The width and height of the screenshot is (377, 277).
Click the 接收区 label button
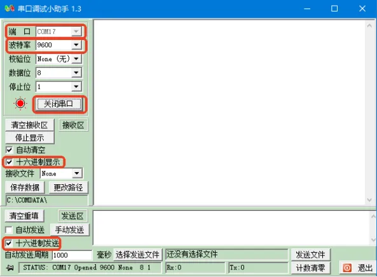tap(73, 125)
